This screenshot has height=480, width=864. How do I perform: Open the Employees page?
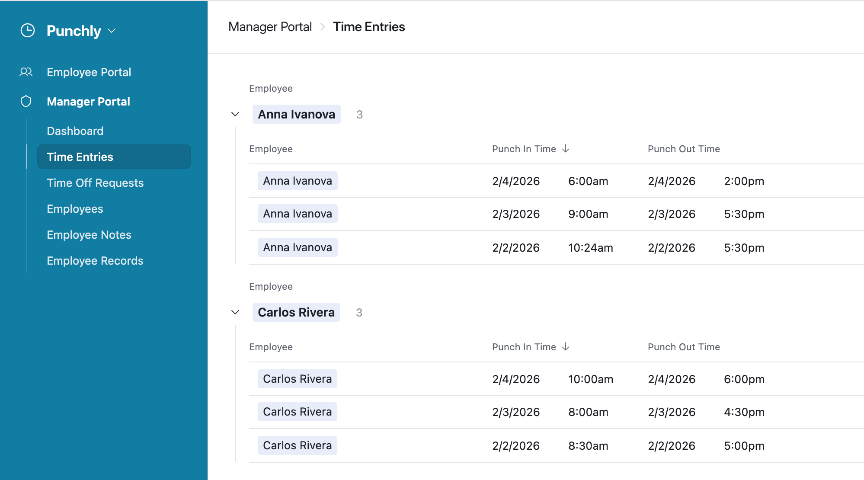(x=75, y=208)
